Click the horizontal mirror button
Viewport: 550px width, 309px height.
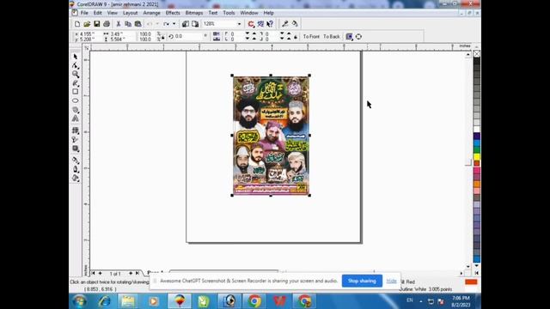pos(217,34)
